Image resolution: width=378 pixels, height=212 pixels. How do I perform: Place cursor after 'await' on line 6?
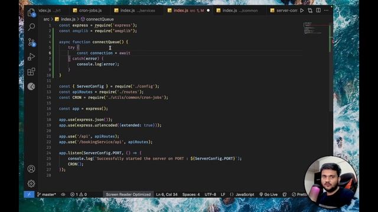coord(131,53)
